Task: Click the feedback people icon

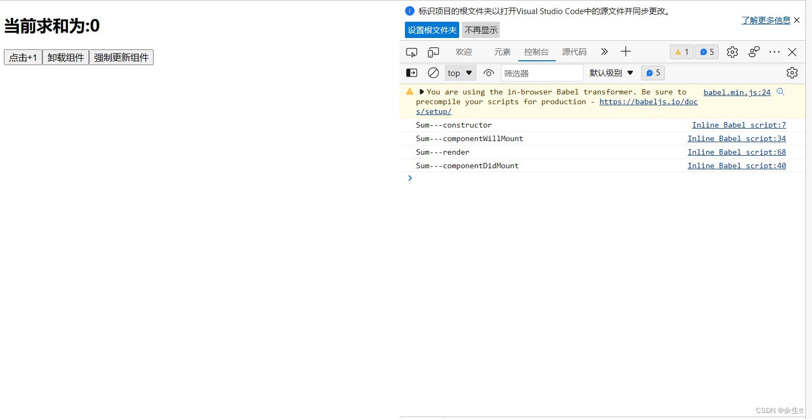Action: coord(754,52)
